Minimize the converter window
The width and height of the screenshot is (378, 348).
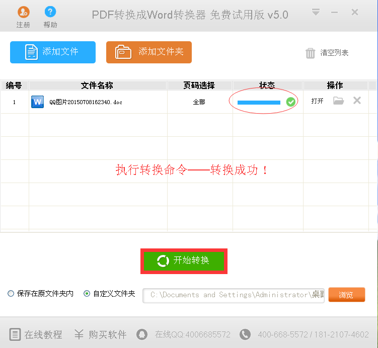coord(334,12)
